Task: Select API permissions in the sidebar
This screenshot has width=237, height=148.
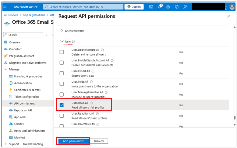Action: point(24,103)
